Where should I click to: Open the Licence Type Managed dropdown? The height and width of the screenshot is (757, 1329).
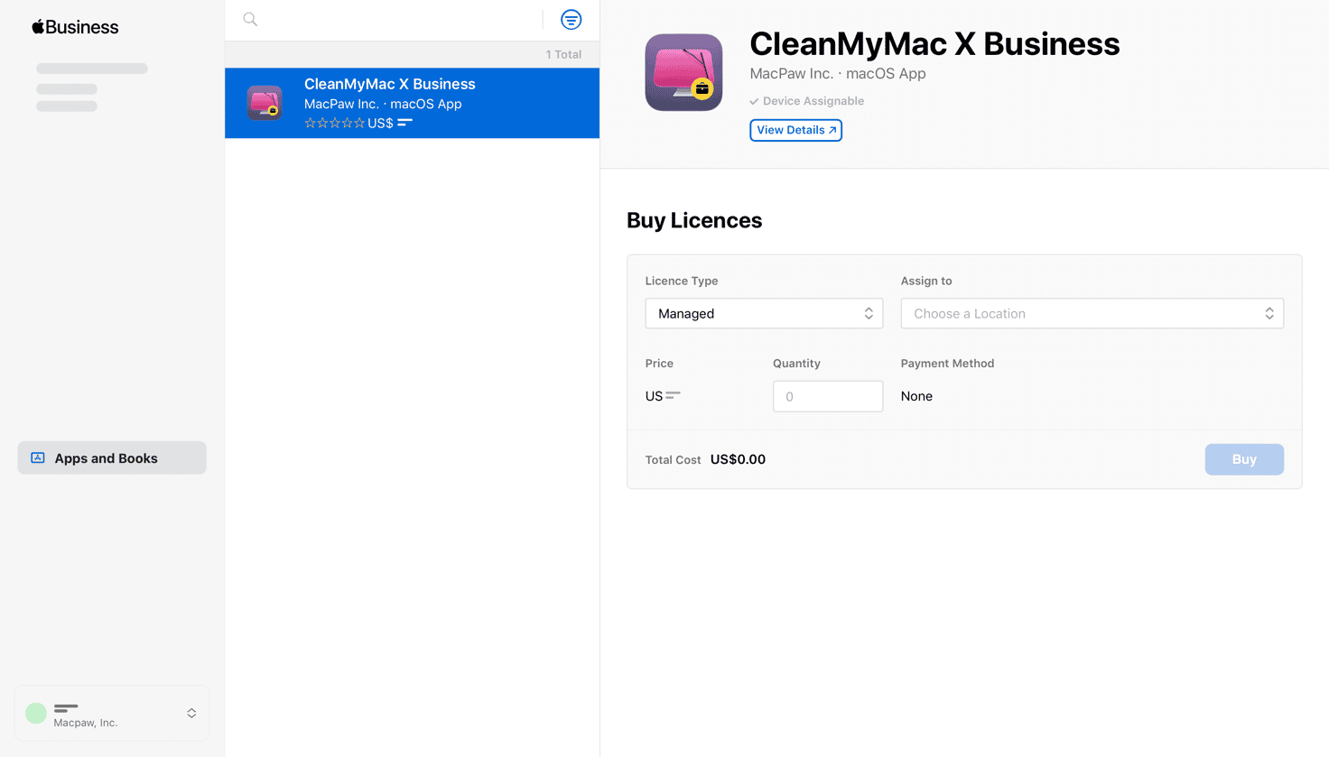pyautogui.click(x=764, y=313)
